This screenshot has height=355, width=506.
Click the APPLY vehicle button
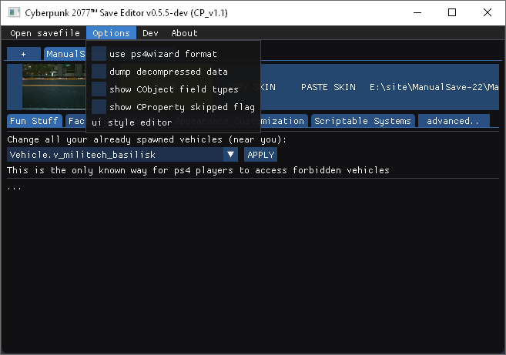261,155
